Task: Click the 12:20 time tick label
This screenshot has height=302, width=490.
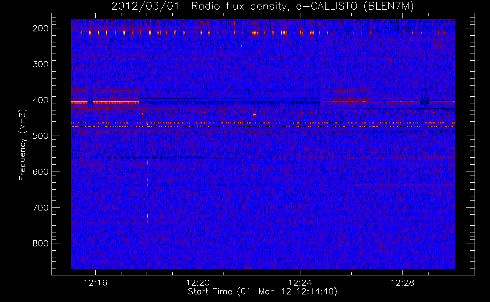Action: point(198,283)
